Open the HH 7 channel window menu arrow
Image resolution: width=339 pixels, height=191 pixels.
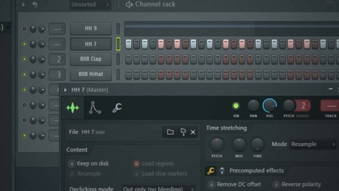click(65, 90)
